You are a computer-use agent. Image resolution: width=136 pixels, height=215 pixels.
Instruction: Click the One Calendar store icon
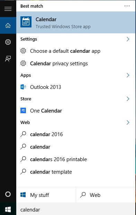(23, 110)
